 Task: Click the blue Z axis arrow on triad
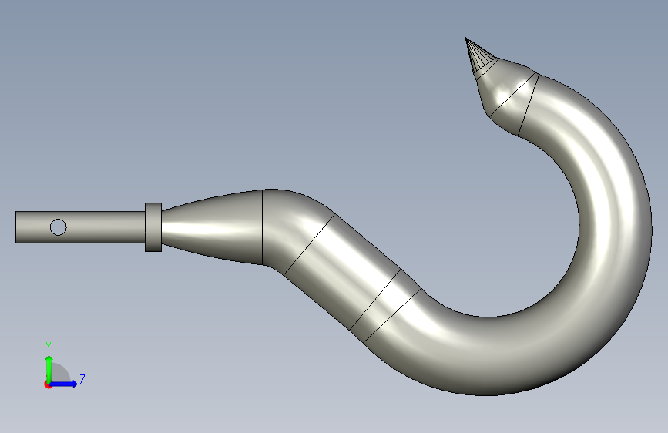click(64, 384)
